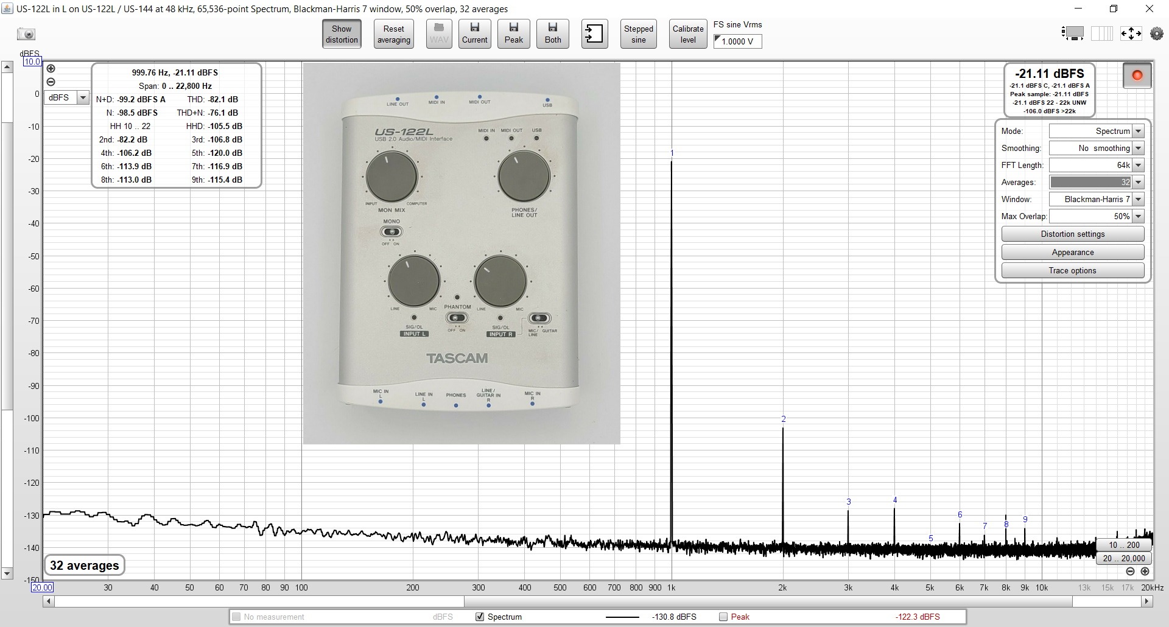The width and height of the screenshot is (1169, 627).
Task: Click the four-arrow graph limits icon
Action: pos(1131,33)
